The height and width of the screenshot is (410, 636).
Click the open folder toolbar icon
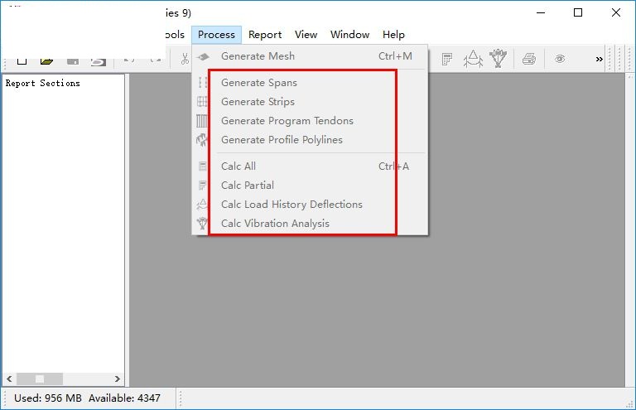tap(46, 61)
